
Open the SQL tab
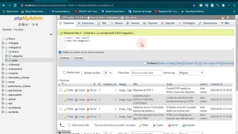pyautogui.click(x=102, y=23)
